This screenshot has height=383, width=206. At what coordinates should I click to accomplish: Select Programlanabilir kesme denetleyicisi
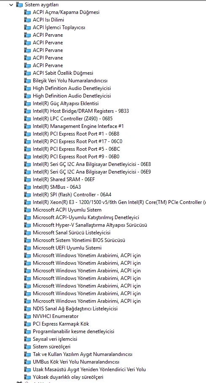tap(73, 331)
